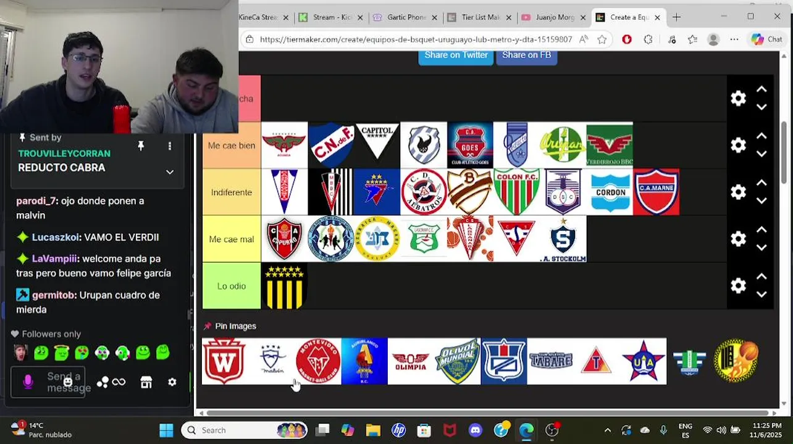
Task: Close the Create a Equipos tab
Action: (657, 17)
